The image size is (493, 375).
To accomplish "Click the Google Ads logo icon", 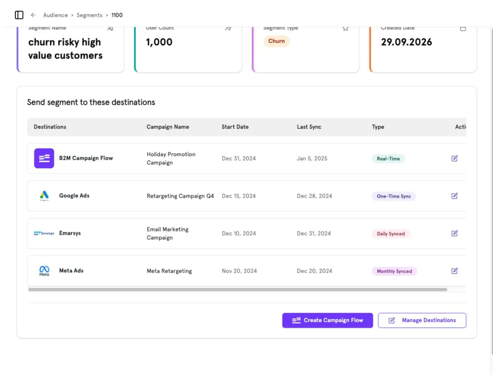I will [x=44, y=196].
